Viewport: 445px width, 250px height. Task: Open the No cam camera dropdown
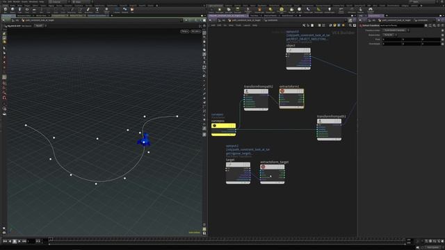point(195,31)
